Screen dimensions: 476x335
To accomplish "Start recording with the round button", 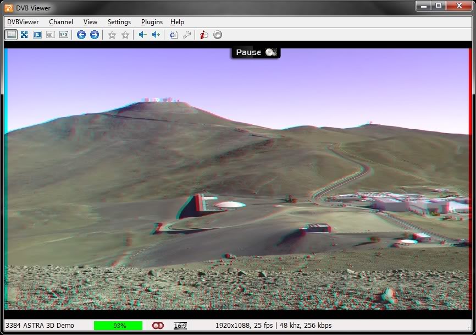I will pos(218,35).
